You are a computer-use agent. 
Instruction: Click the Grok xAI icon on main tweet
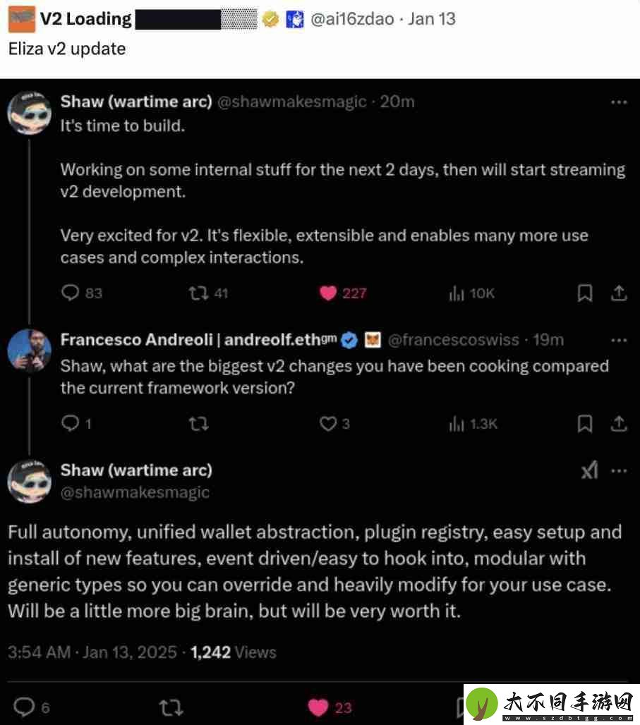[x=590, y=470]
